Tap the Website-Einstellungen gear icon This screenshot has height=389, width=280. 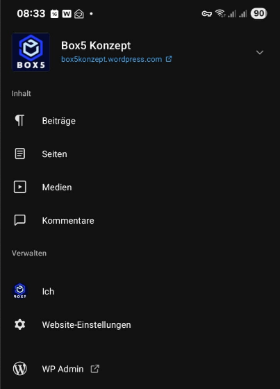(x=20, y=324)
